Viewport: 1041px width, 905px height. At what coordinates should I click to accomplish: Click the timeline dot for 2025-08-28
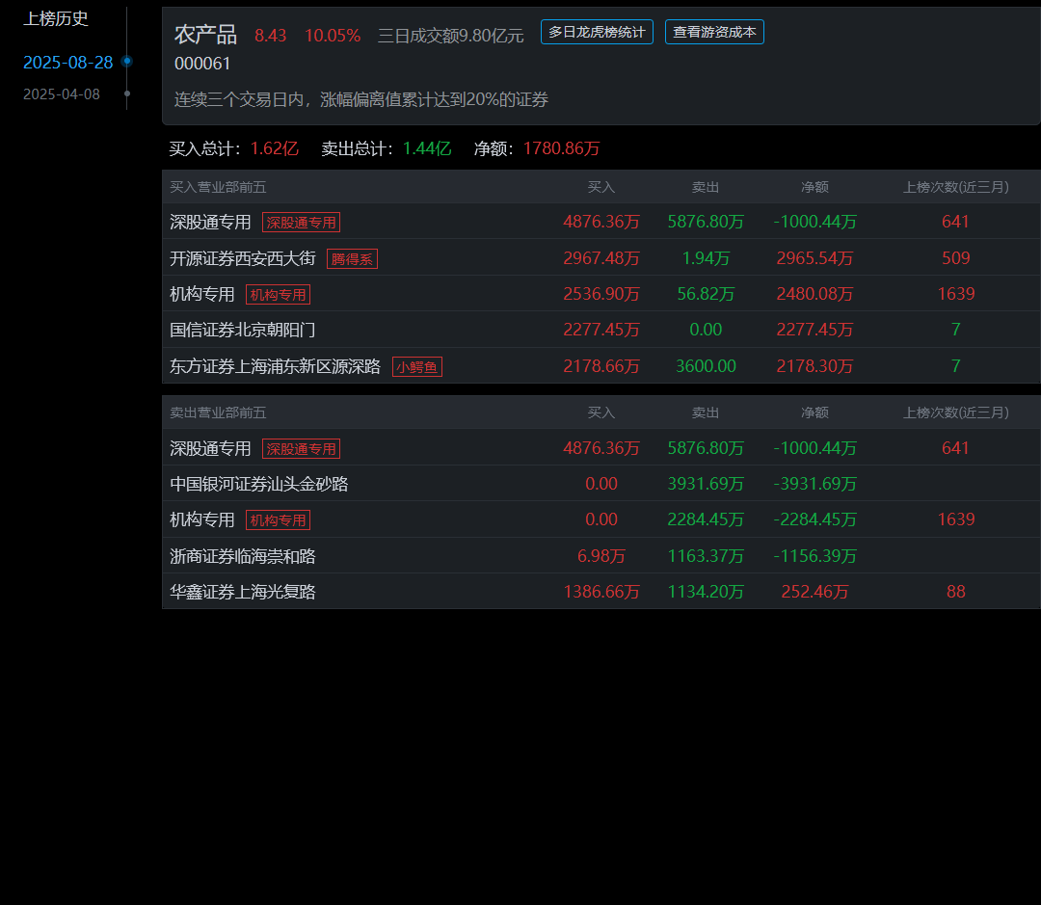[127, 61]
